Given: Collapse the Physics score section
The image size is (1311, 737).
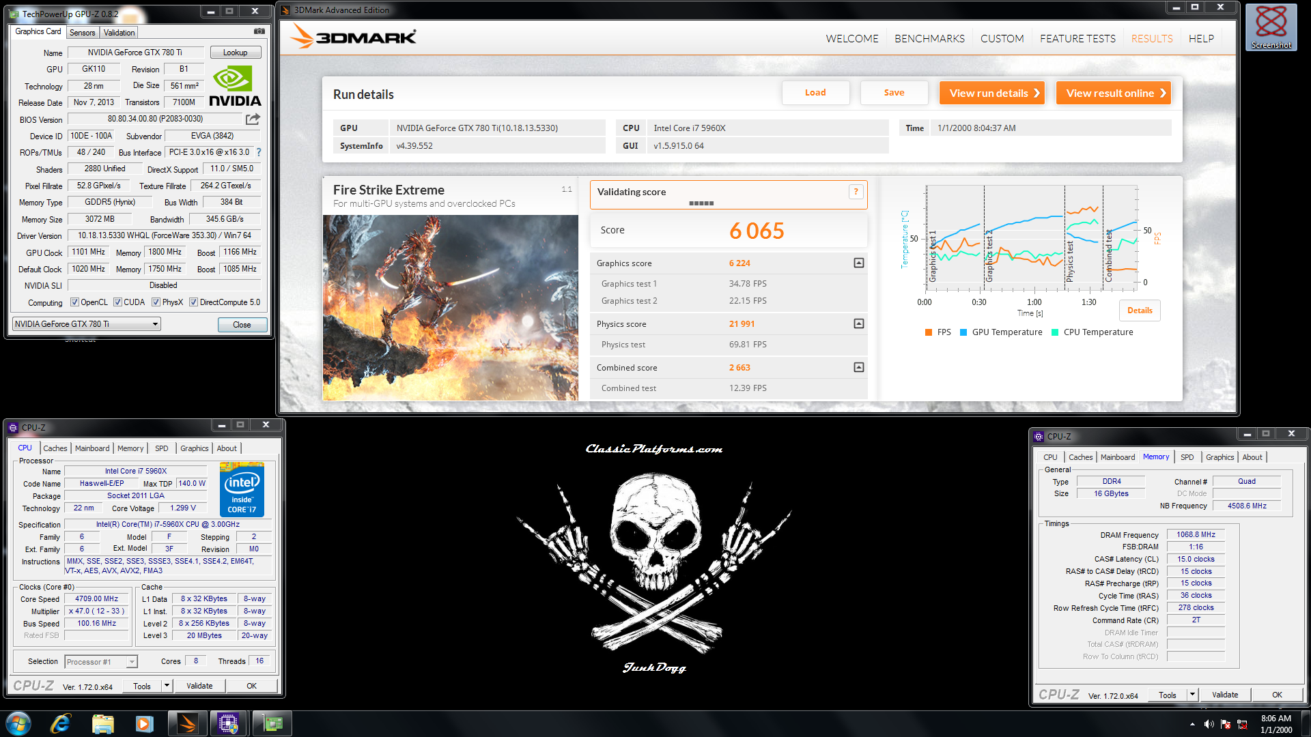Looking at the screenshot, I should (859, 323).
